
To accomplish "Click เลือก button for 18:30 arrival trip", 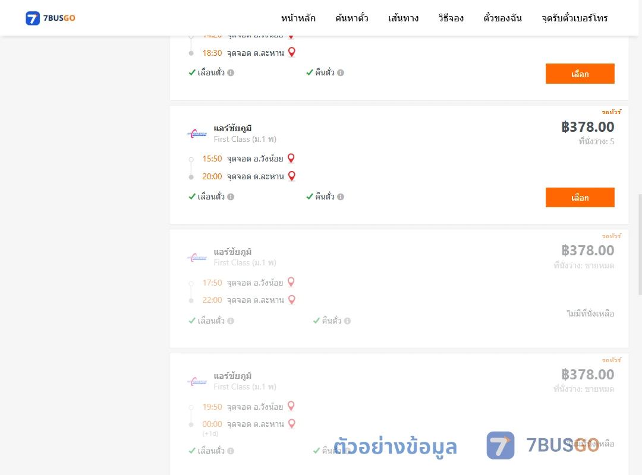I will 580,74.
